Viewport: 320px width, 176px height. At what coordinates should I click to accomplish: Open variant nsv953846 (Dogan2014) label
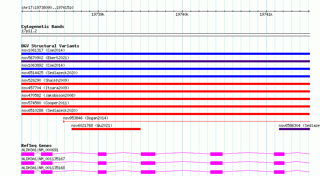point(86,118)
